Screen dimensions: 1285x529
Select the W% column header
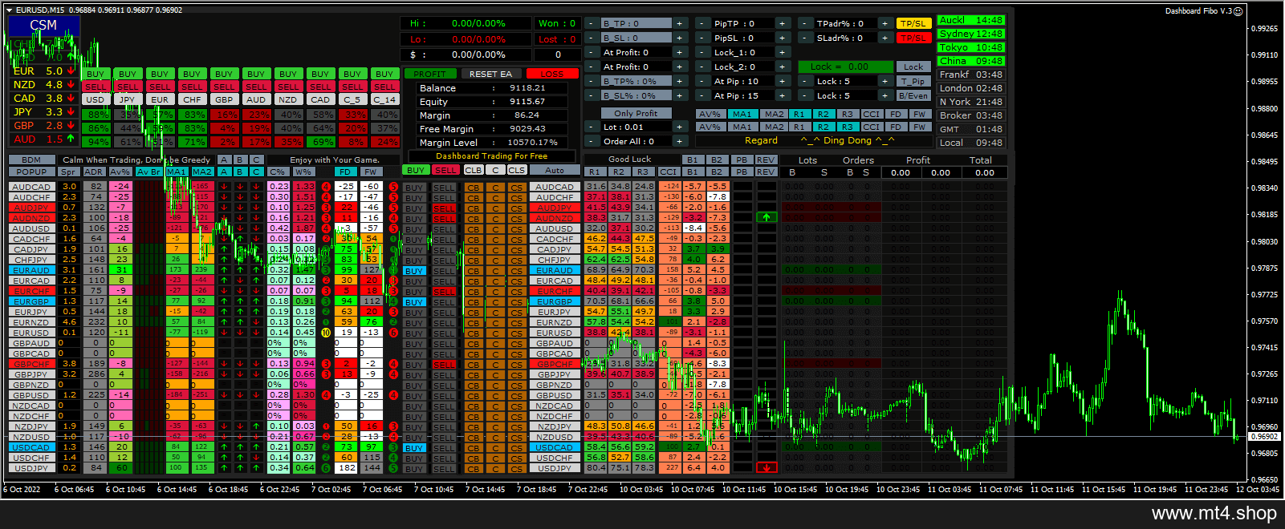(303, 172)
